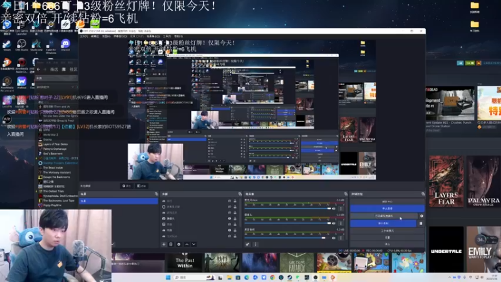
Task: Add a new source with plus icon
Action: click(x=164, y=244)
